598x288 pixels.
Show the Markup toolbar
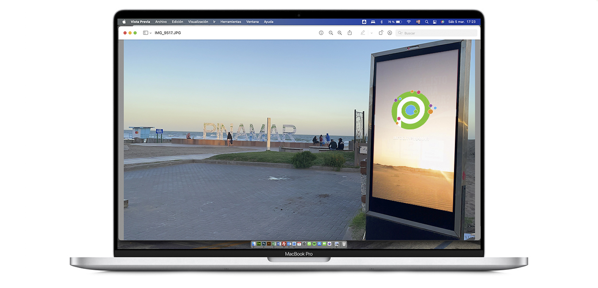(x=390, y=33)
